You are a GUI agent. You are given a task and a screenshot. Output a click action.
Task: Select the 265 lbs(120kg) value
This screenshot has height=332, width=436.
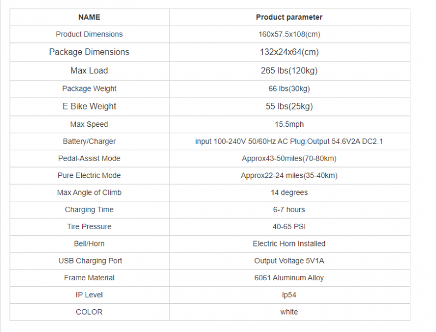coord(289,71)
